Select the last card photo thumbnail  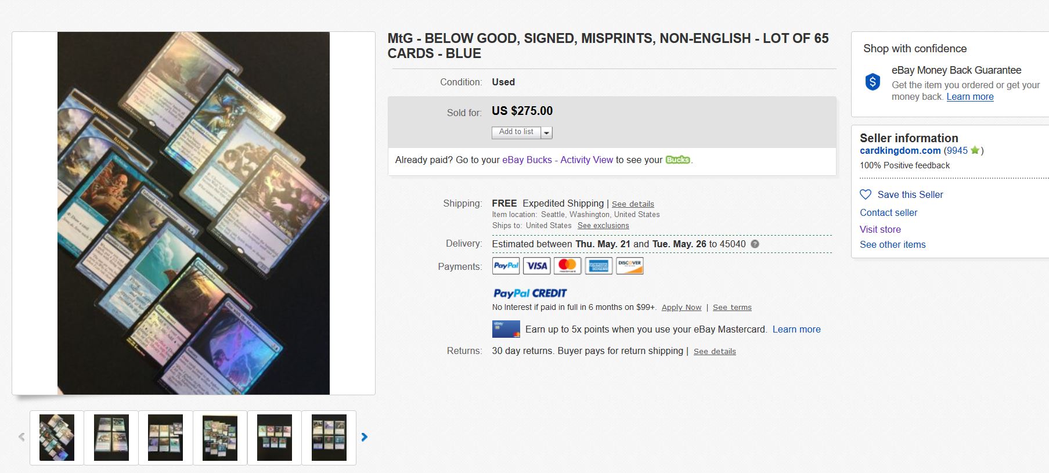coord(329,438)
